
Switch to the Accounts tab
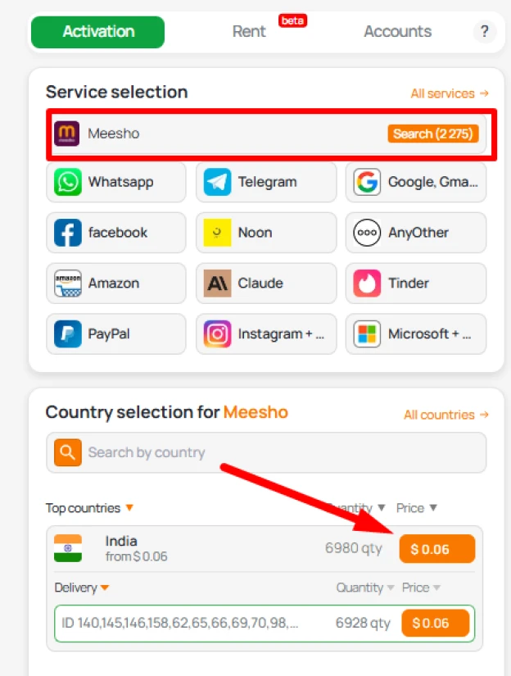click(397, 31)
